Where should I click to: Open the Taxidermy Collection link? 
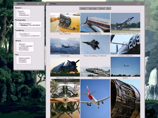pyautogui.click(x=30, y=36)
